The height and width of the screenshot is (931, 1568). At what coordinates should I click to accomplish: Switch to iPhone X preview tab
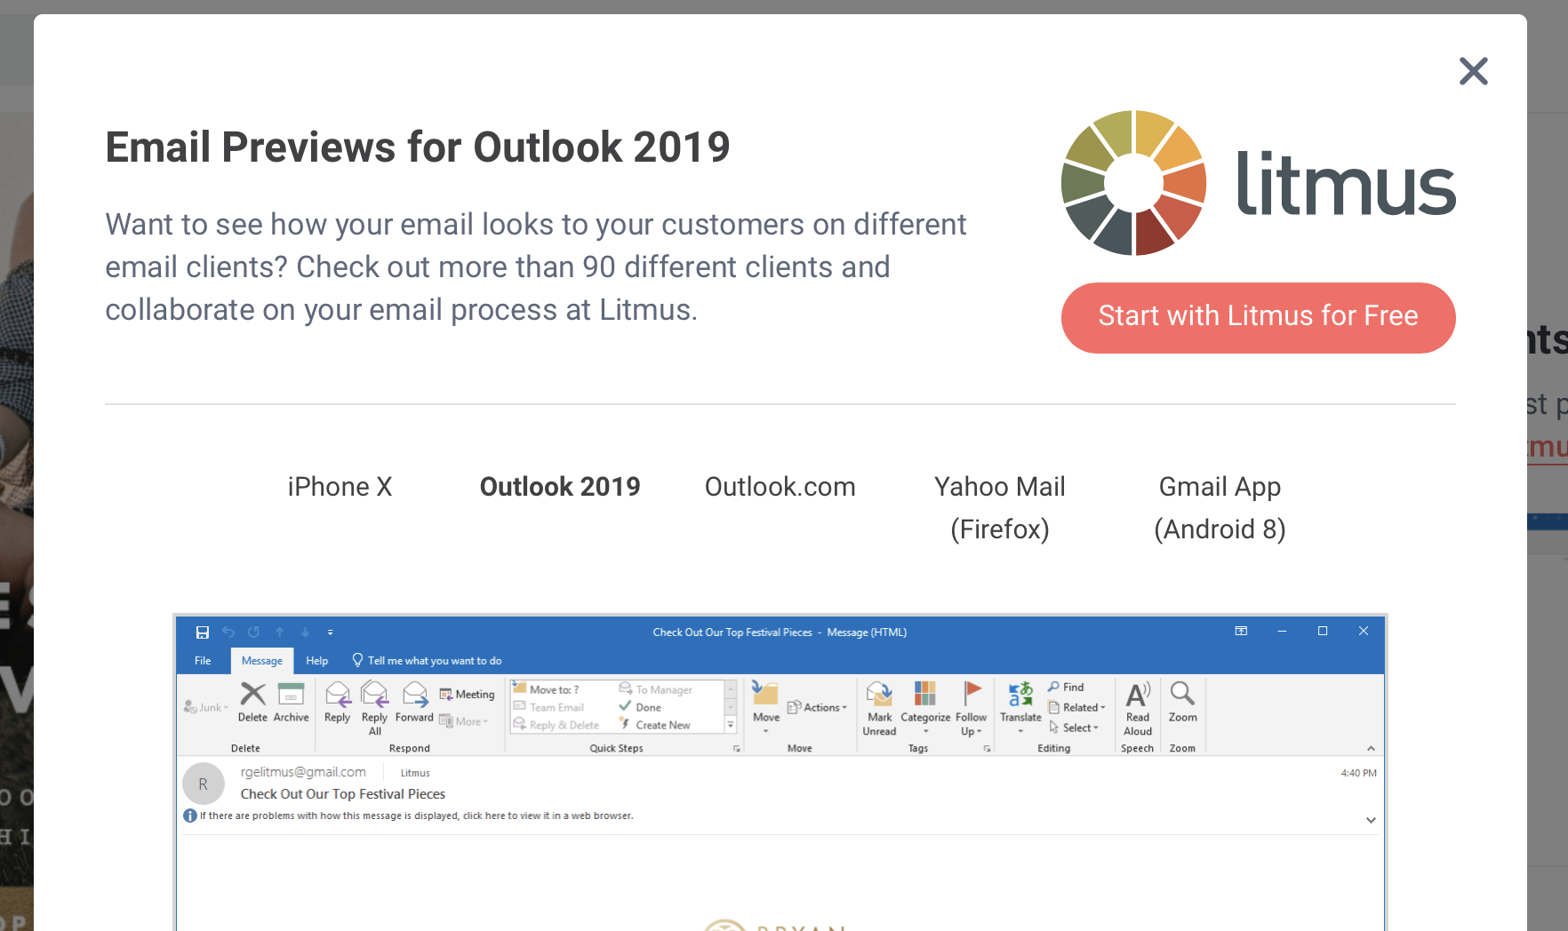[x=340, y=487]
